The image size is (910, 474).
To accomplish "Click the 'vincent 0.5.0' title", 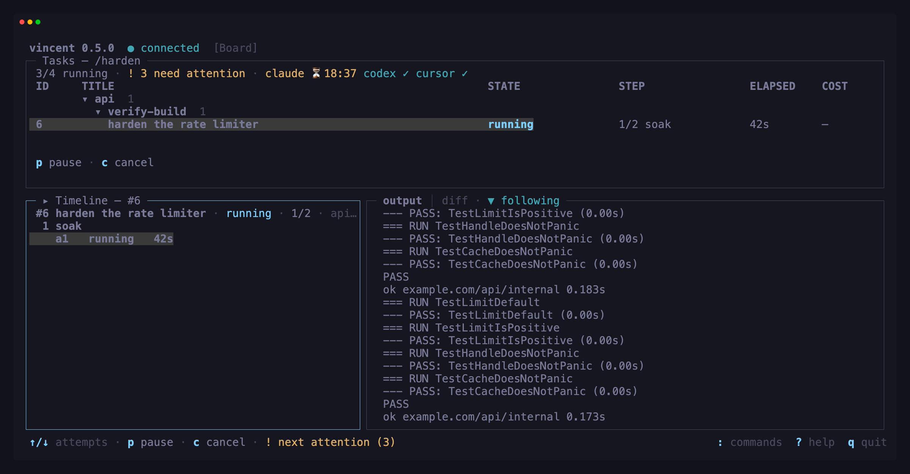I will [x=72, y=48].
